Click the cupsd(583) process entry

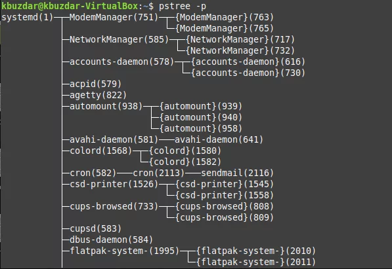95,229
